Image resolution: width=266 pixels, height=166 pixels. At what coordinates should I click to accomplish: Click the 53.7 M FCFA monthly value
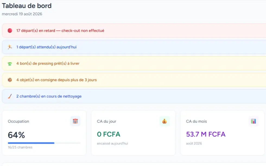tap(206, 134)
